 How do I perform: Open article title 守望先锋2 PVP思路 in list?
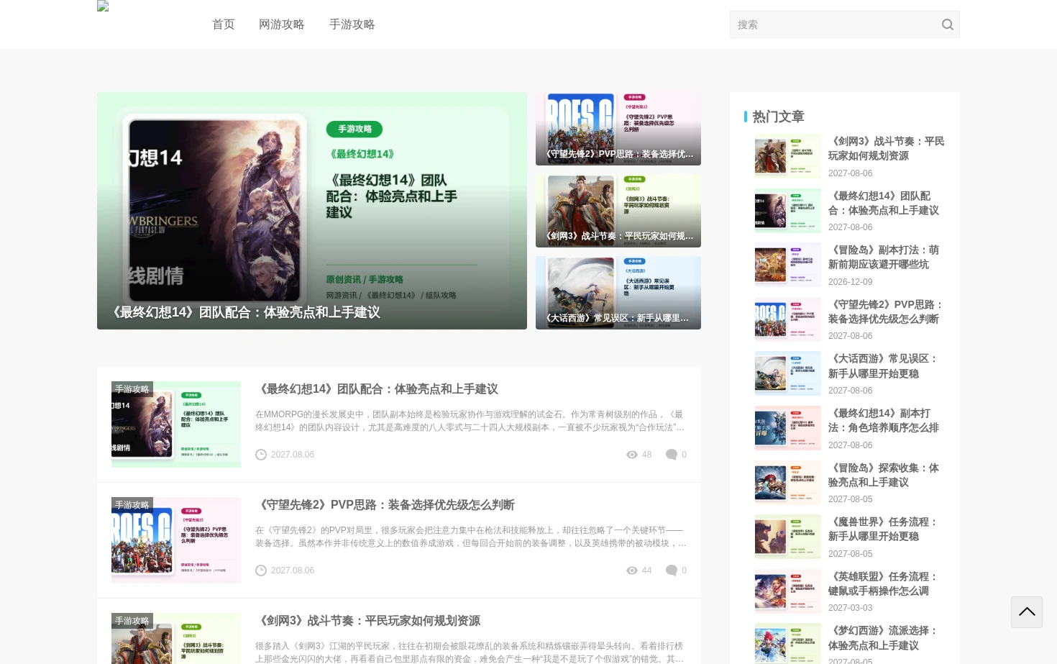(x=385, y=505)
